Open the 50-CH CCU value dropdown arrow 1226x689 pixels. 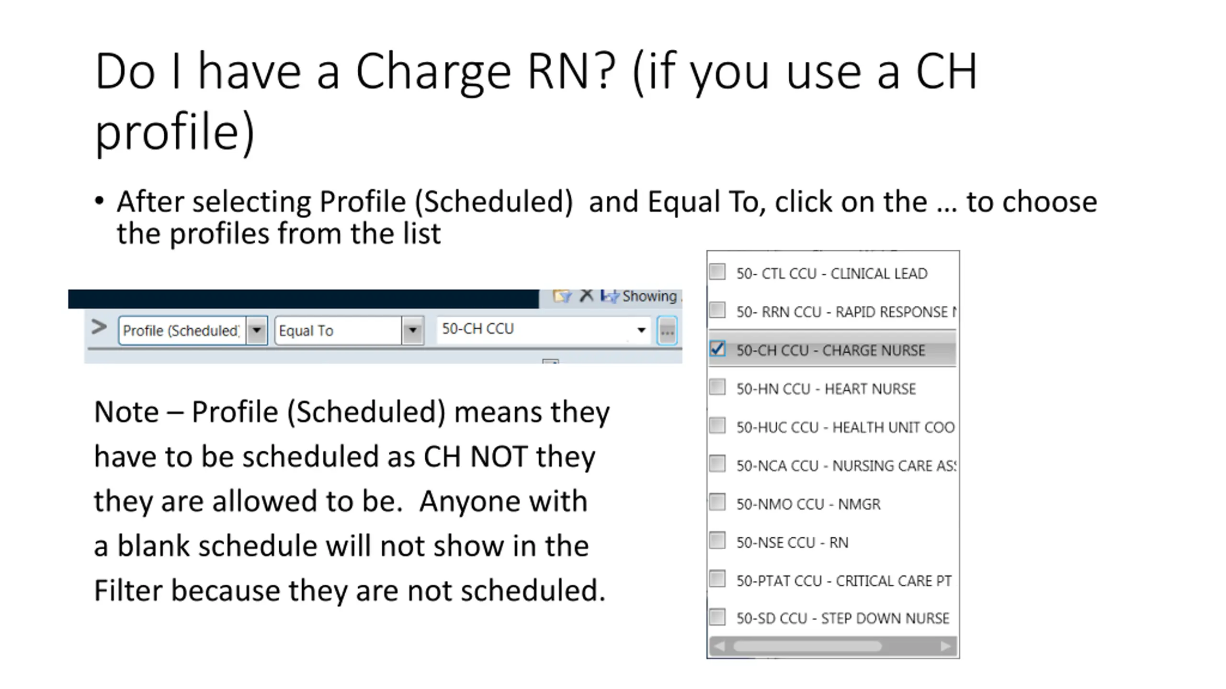(641, 330)
